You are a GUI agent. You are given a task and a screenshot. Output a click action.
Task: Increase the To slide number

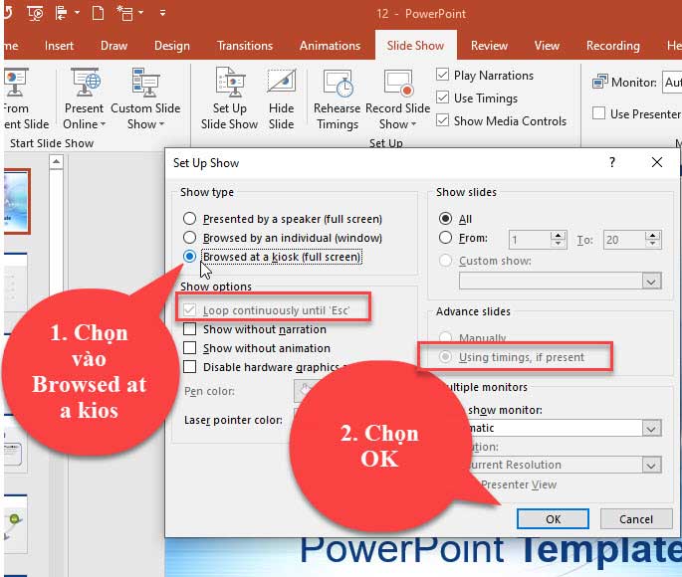653,235
